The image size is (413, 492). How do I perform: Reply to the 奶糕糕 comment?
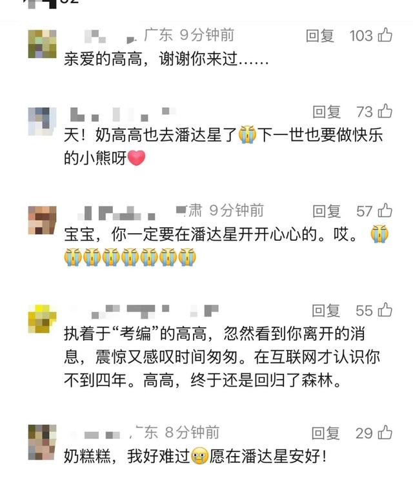[x=325, y=433]
